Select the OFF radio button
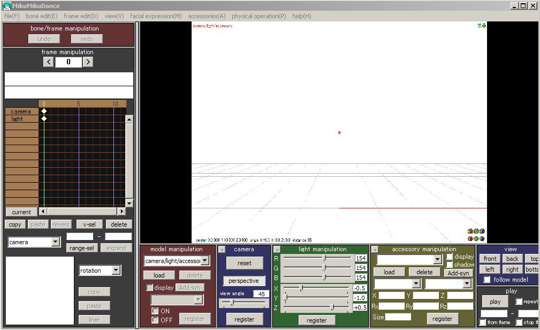This screenshot has height=330, width=540. tap(155, 320)
